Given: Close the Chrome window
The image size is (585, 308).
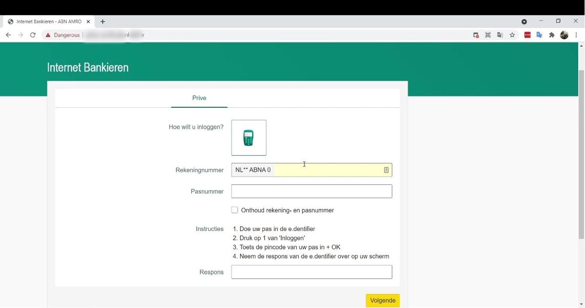Looking at the screenshot, I should [x=576, y=21].
